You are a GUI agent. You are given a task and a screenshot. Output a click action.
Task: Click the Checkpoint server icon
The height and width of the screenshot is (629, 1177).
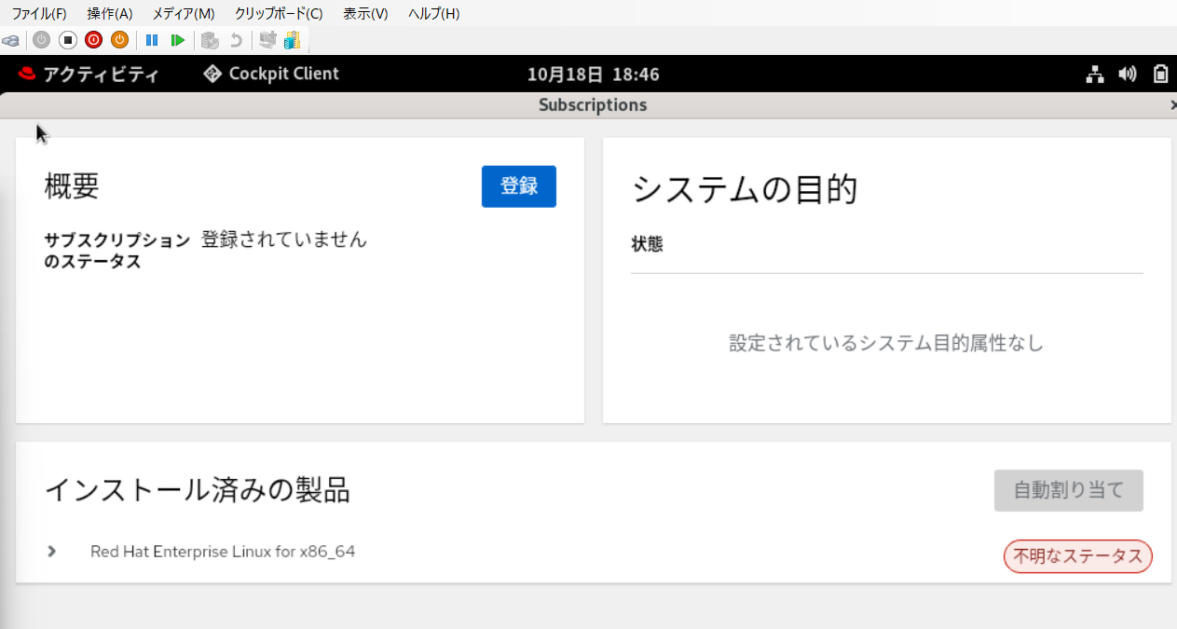[210, 40]
